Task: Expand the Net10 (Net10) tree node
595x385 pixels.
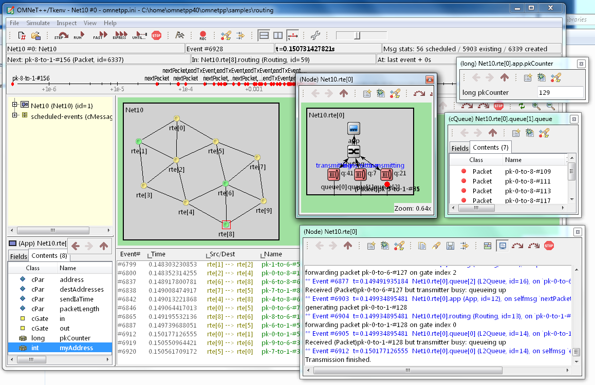Action: tap(14, 105)
